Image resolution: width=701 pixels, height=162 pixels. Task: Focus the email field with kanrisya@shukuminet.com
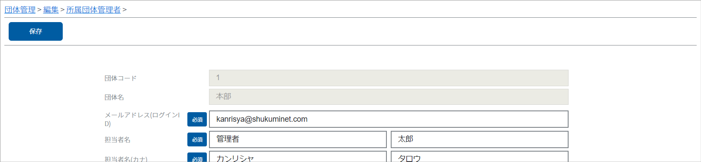click(389, 119)
